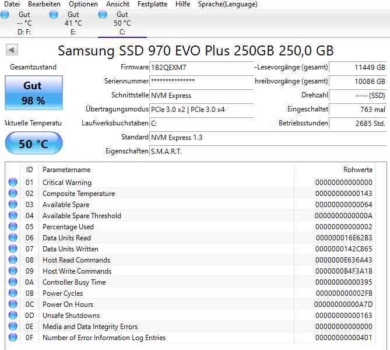Click the Gut 98 % health status button
The width and height of the screenshot is (390, 350).
pyautogui.click(x=34, y=93)
